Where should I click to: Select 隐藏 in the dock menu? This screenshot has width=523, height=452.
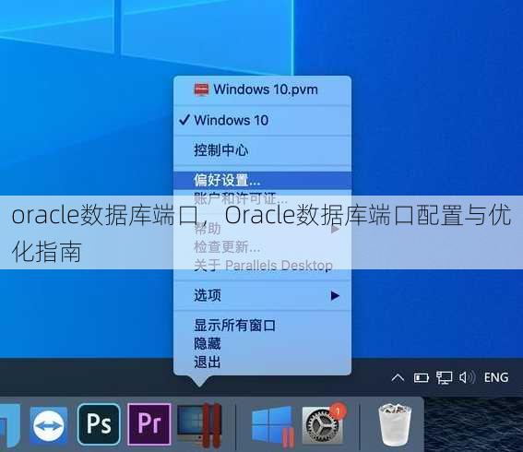(x=262, y=343)
